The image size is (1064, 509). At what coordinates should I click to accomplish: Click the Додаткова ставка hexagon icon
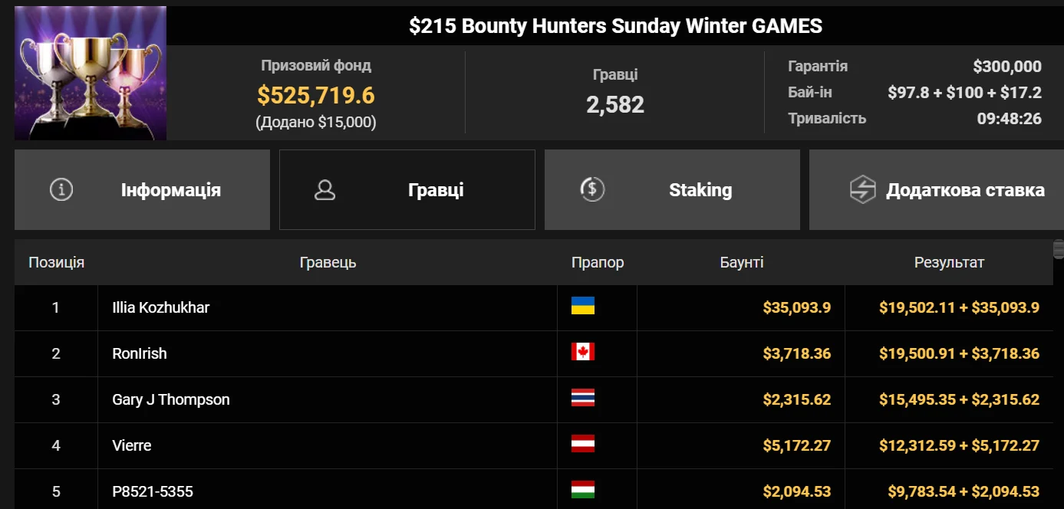click(862, 190)
